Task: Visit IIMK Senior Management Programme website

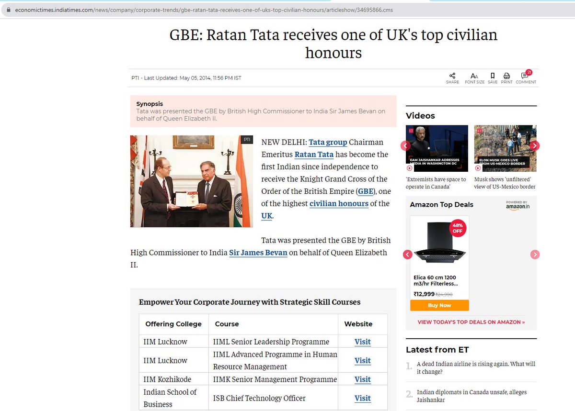Action: point(362,379)
